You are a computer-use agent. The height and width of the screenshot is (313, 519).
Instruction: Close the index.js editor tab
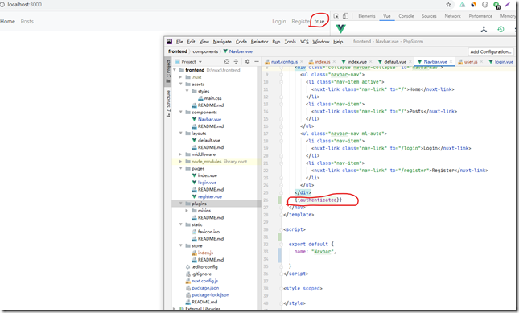tap(334, 61)
